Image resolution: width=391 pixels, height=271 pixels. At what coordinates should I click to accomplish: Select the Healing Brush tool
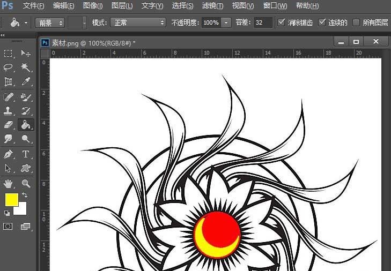click(x=8, y=97)
